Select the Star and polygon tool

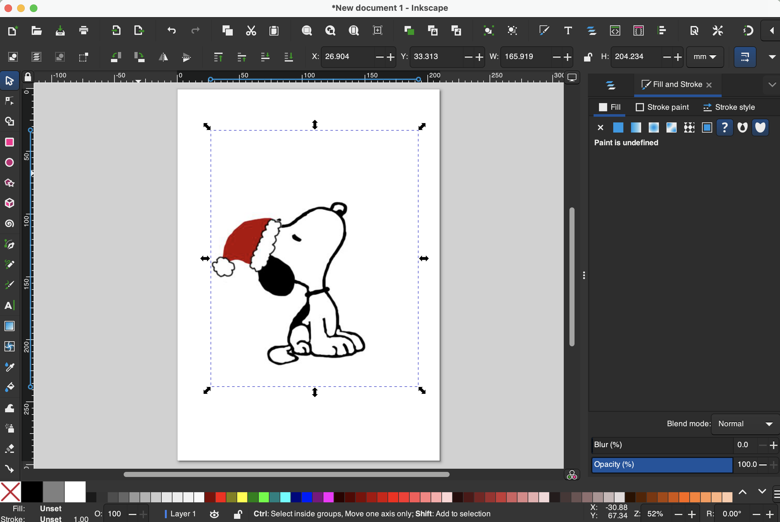pyautogui.click(x=9, y=183)
